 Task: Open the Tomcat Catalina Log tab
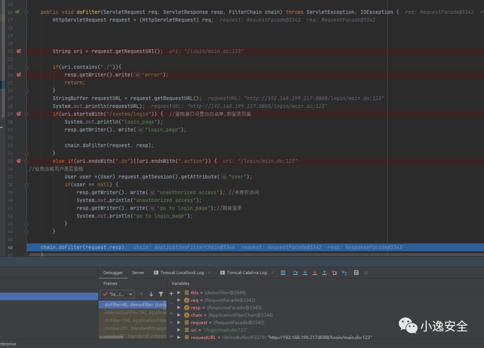point(243,273)
